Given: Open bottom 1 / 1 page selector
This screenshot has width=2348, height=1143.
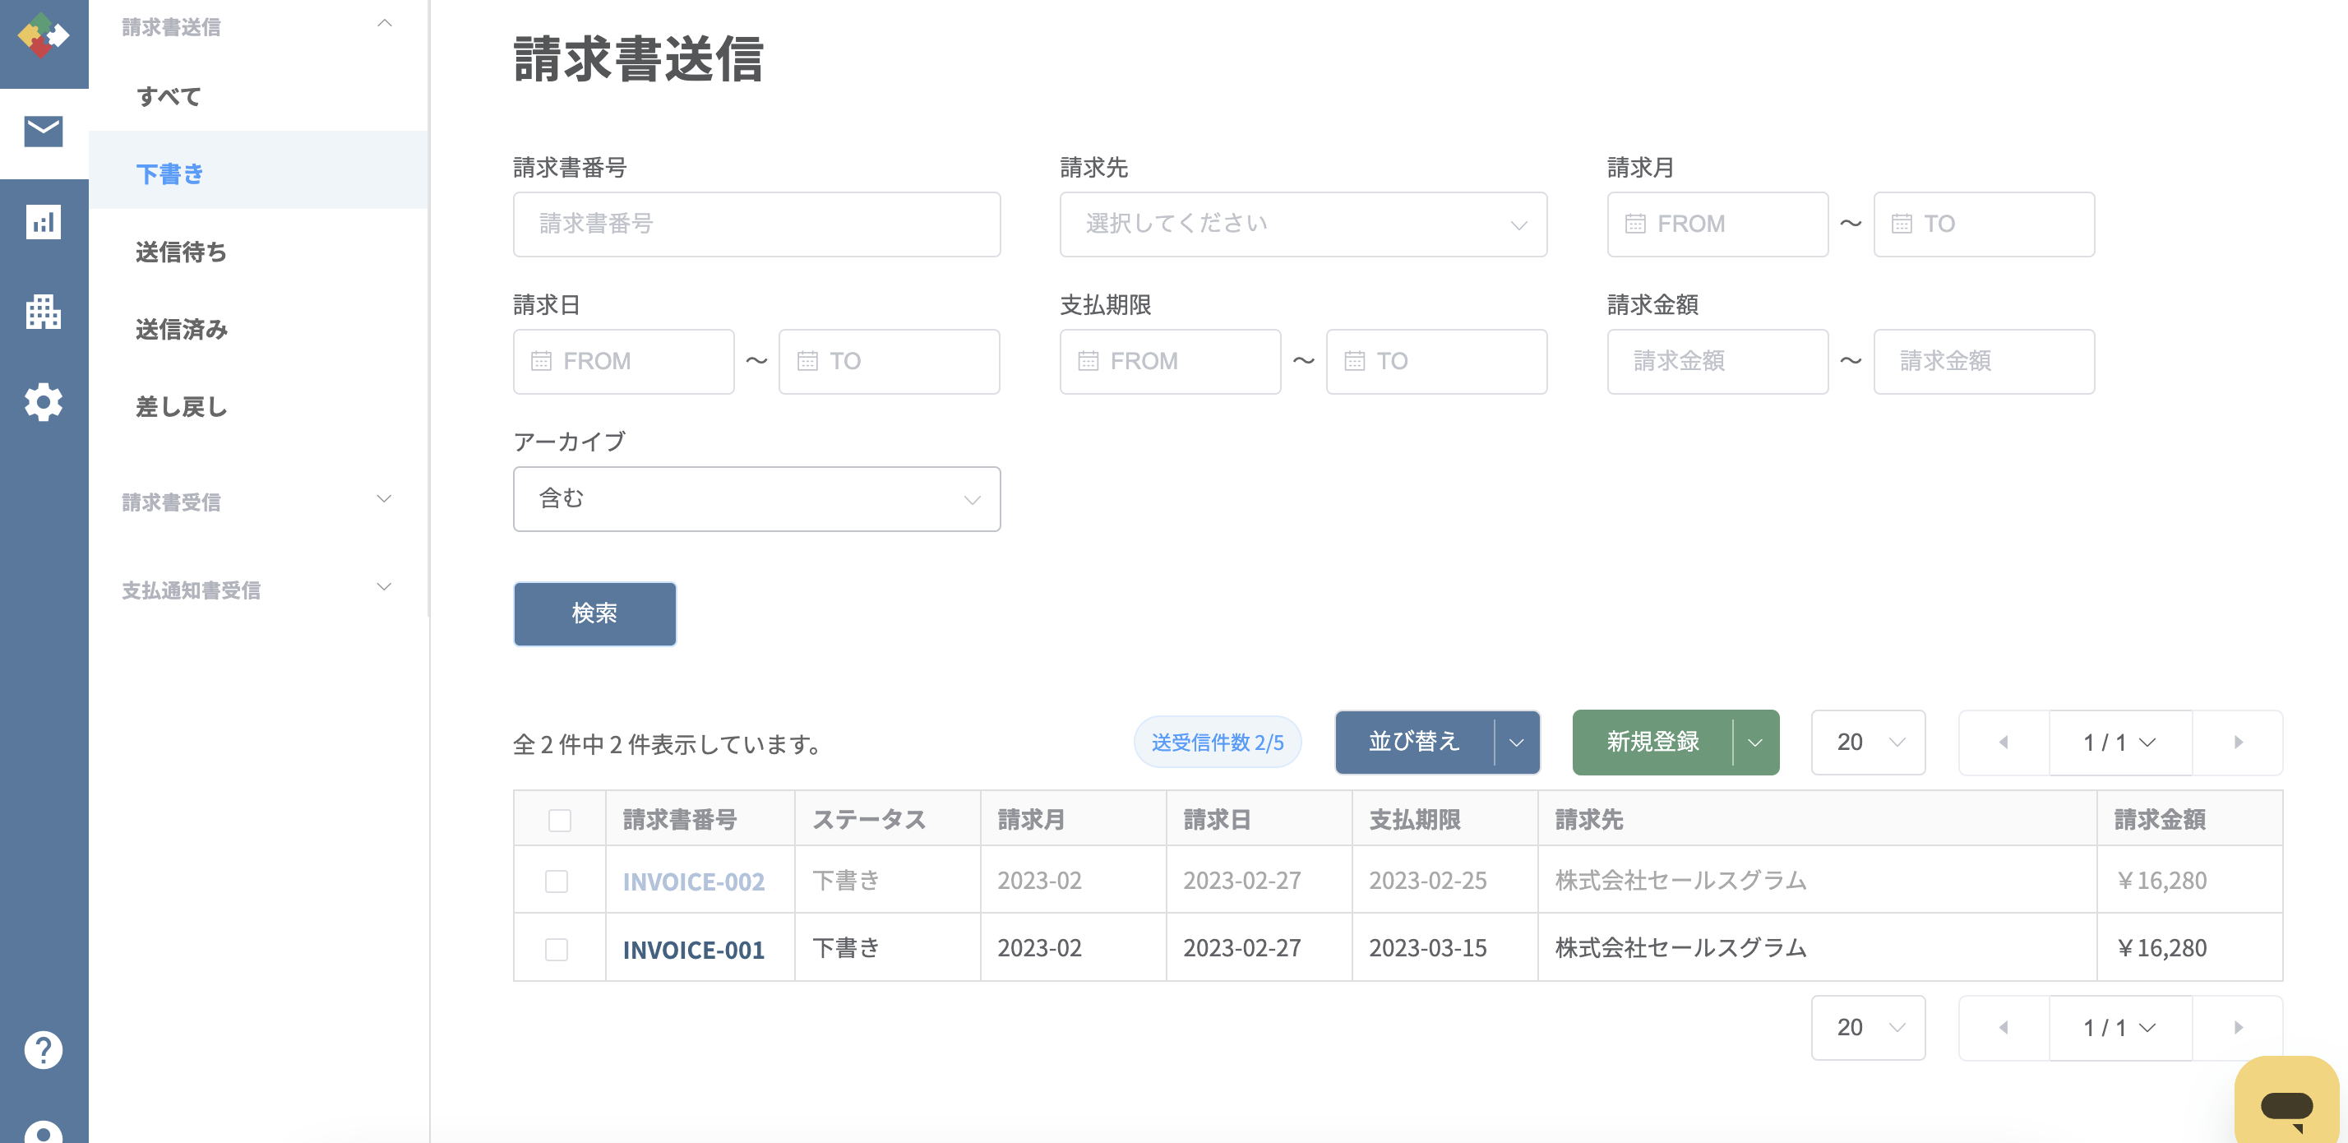Looking at the screenshot, I should point(2120,1027).
